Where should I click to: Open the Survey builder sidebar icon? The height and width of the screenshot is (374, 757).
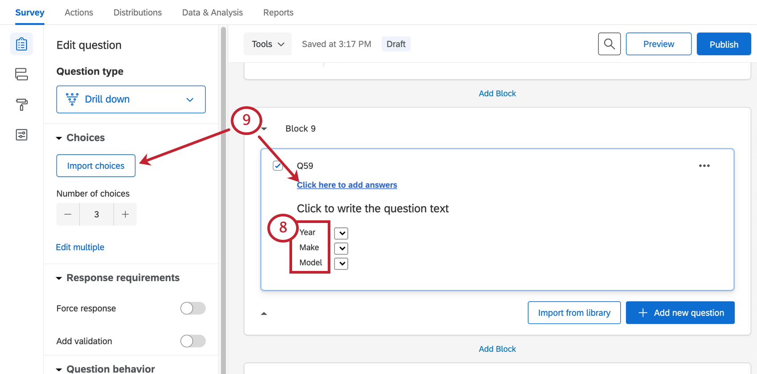(x=21, y=44)
